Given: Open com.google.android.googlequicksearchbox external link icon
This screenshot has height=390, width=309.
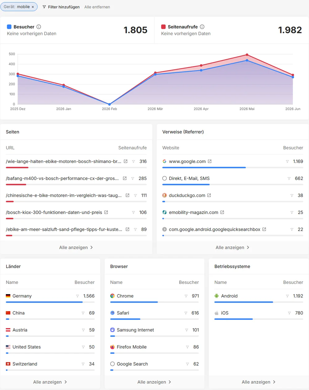Looking at the screenshot, I should click(x=264, y=229).
